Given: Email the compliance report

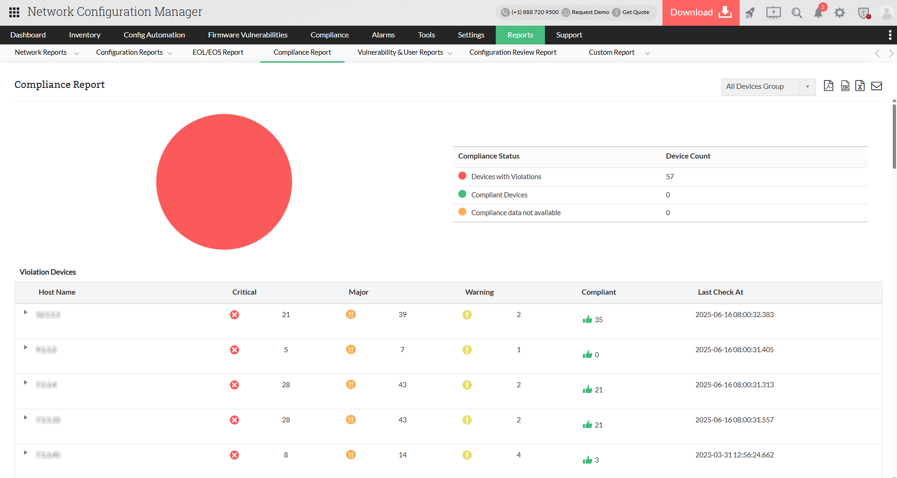Looking at the screenshot, I should pos(877,86).
